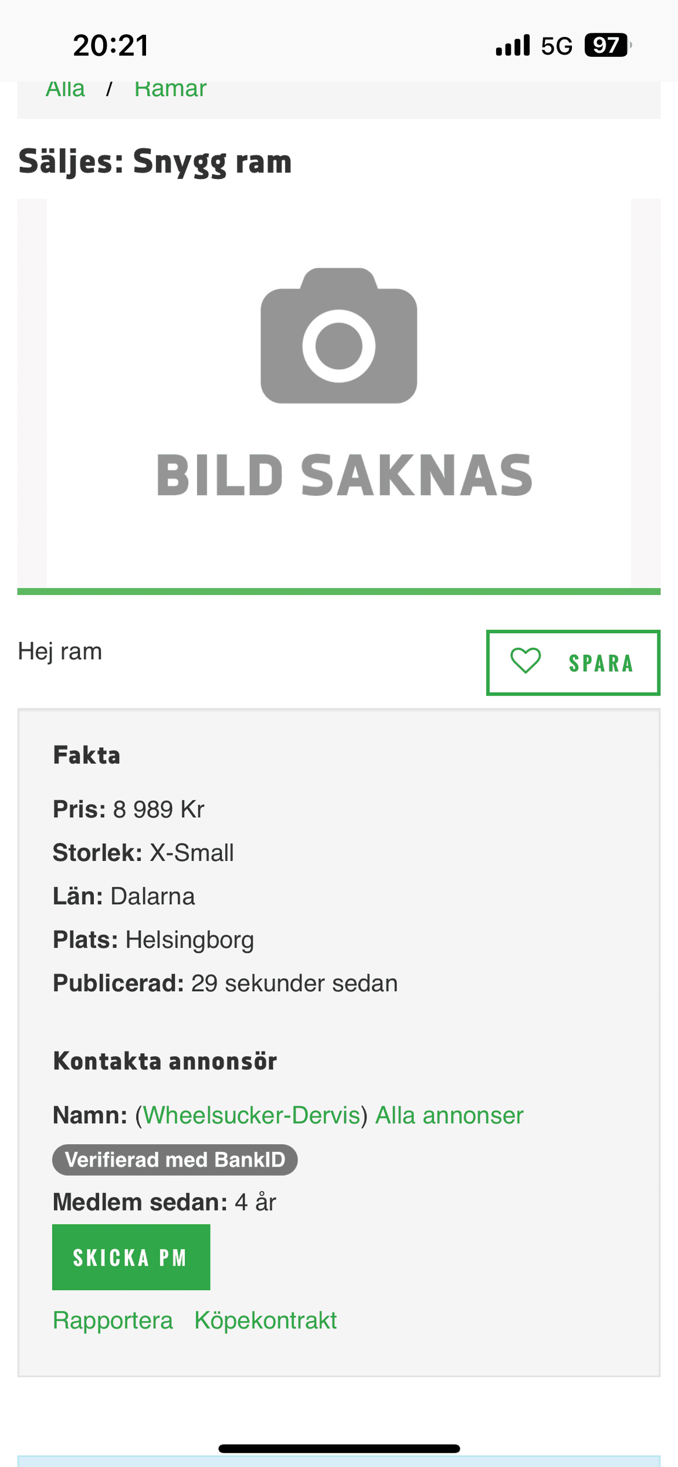Tap the status bar clock 20:21
Screen dimensions: 678x1467
(111, 45)
